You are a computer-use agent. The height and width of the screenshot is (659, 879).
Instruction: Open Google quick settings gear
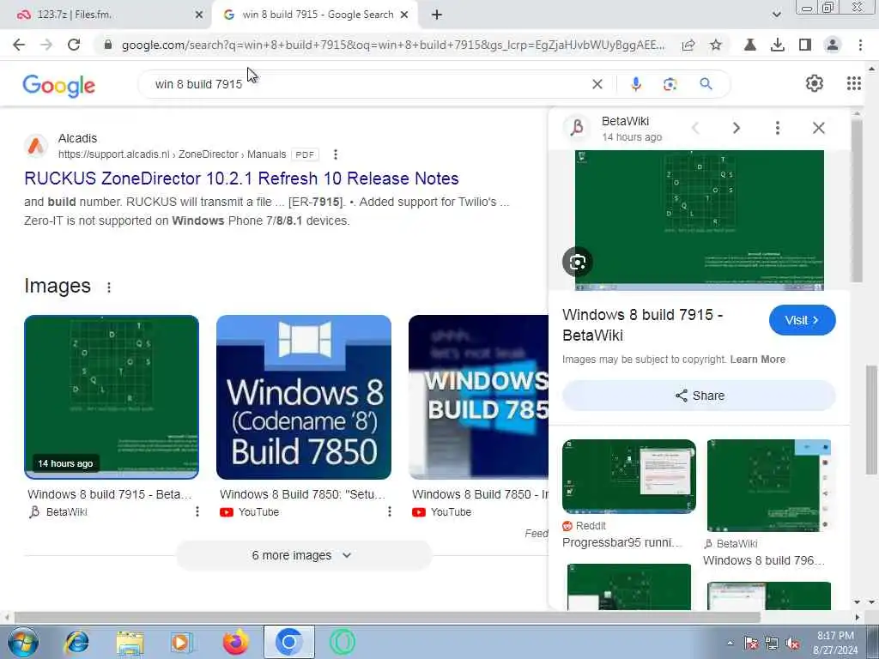[815, 83]
